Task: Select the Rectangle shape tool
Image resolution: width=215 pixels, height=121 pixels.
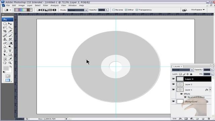Action: coord(10,55)
